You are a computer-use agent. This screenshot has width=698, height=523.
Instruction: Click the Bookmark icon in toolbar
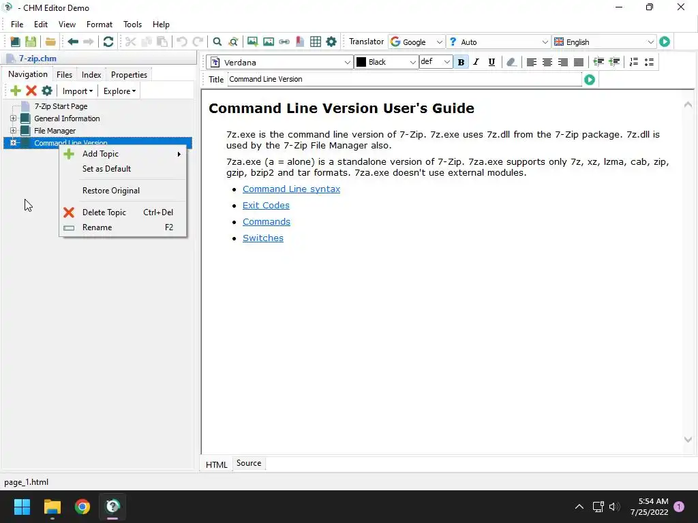coord(300,42)
